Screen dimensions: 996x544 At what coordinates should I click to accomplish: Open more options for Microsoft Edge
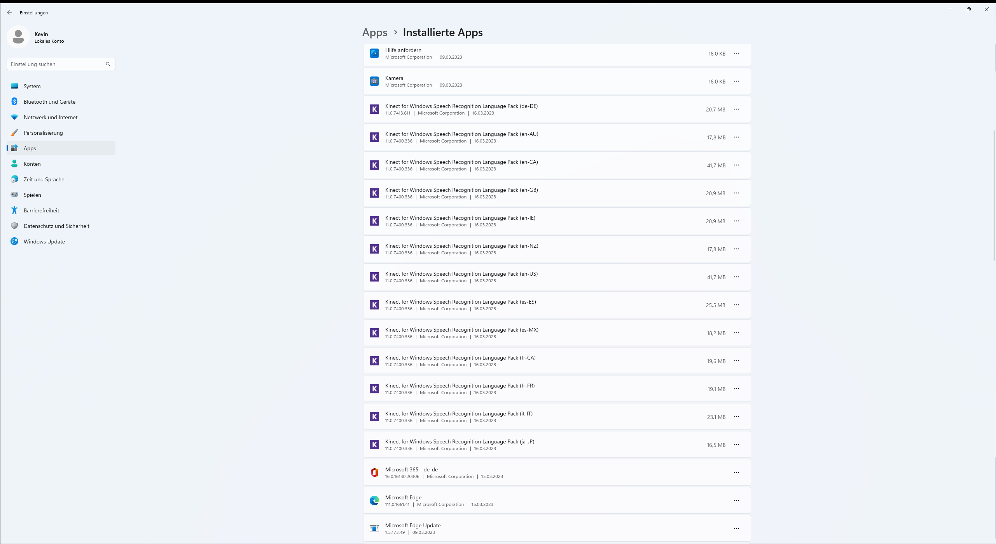736,501
